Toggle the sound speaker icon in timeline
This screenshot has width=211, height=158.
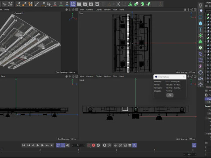tap(68, 145)
